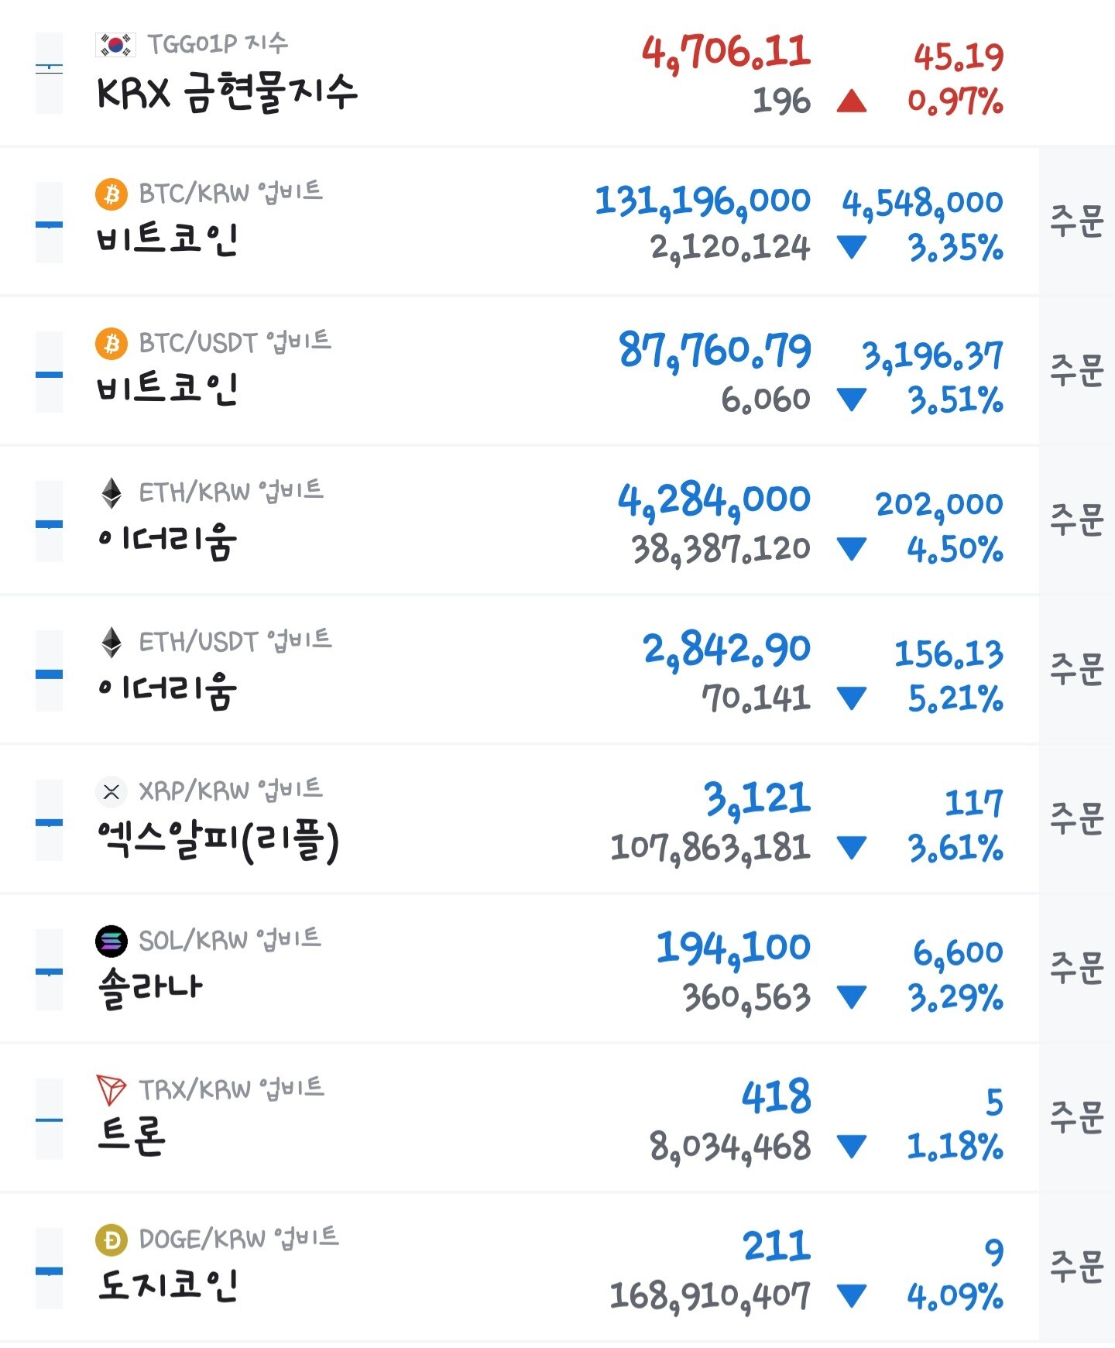Screen dimensions: 1115x1348
Task: Click the Ethereum diamond icon for ETH/KRW
Action: [111, 492]
